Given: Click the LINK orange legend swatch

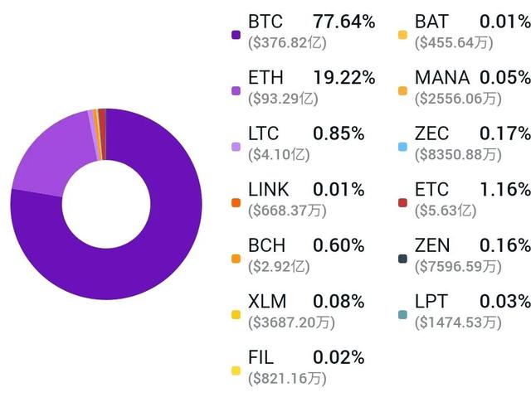Looking at the screenshot, I should pyautogui.click(x=236, y=203).
